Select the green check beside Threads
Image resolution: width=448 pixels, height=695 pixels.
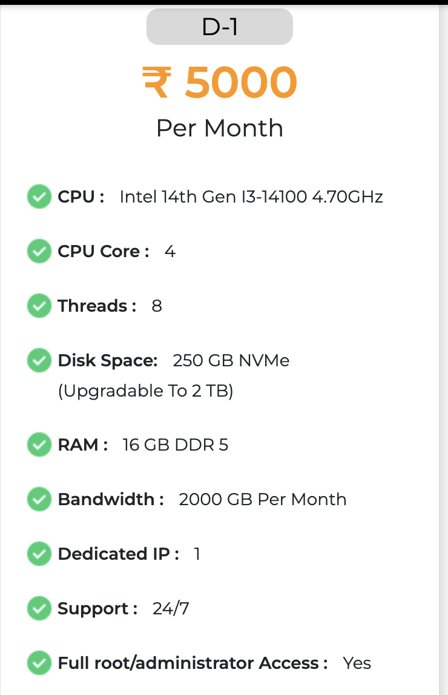coord(39,306)
